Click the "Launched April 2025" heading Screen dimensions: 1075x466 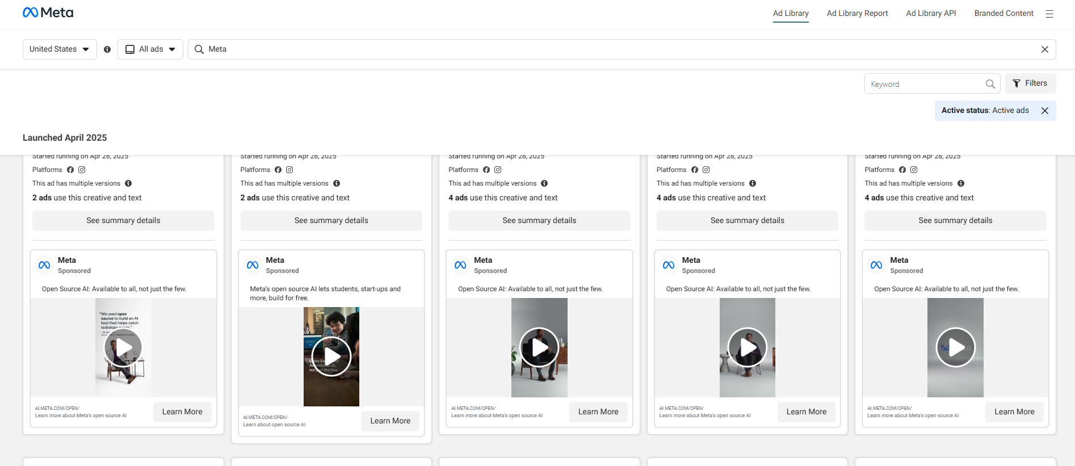[65, 138]
